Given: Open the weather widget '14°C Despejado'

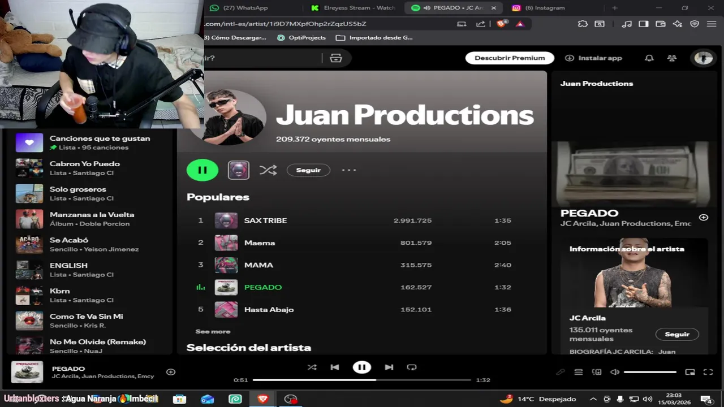Looking at the screenshot, I should pyautogui.click(x=538, y=399).
